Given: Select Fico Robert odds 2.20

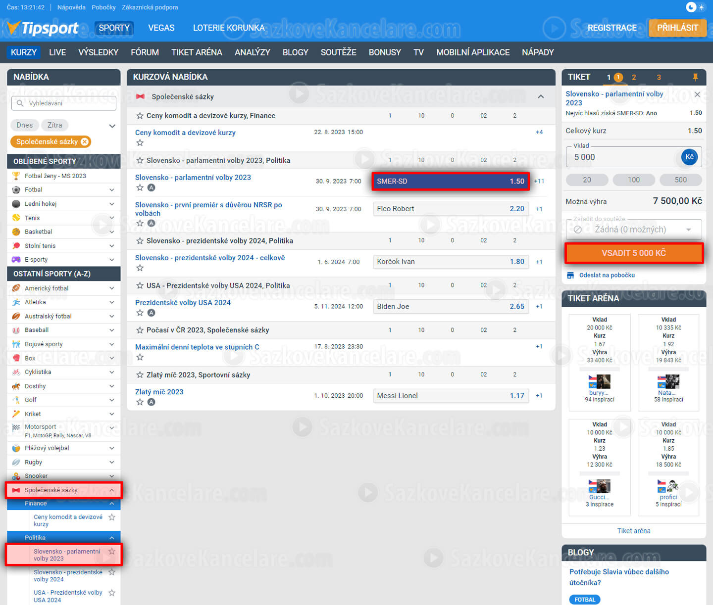Looking at the screenshot, I should click(x=451, y=209).
